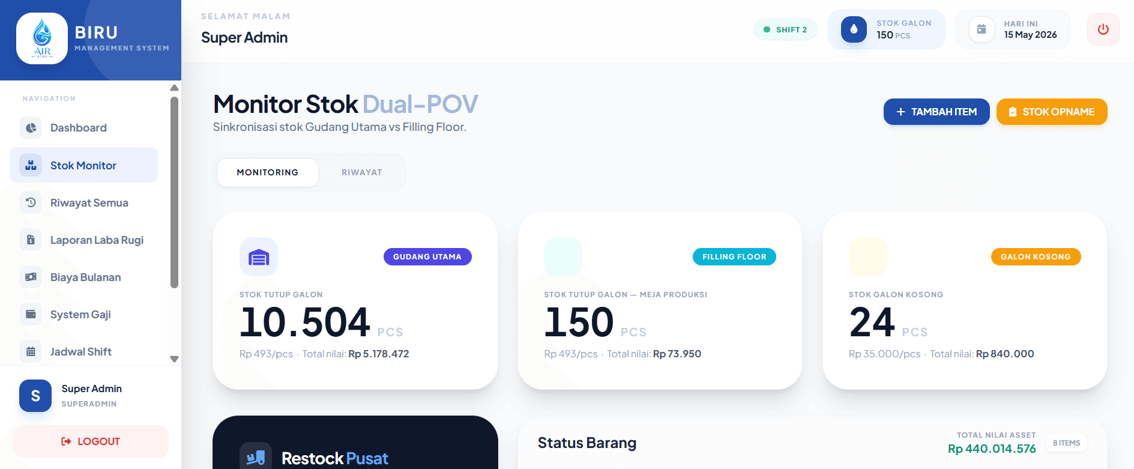Click the water drop Stok Galon icon
This screenshot has height=469, width=1134.
coord(854,29)
